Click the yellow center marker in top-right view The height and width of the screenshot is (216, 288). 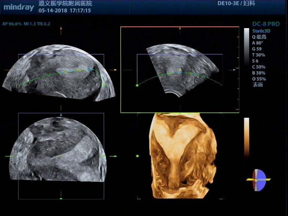(180, 70)
